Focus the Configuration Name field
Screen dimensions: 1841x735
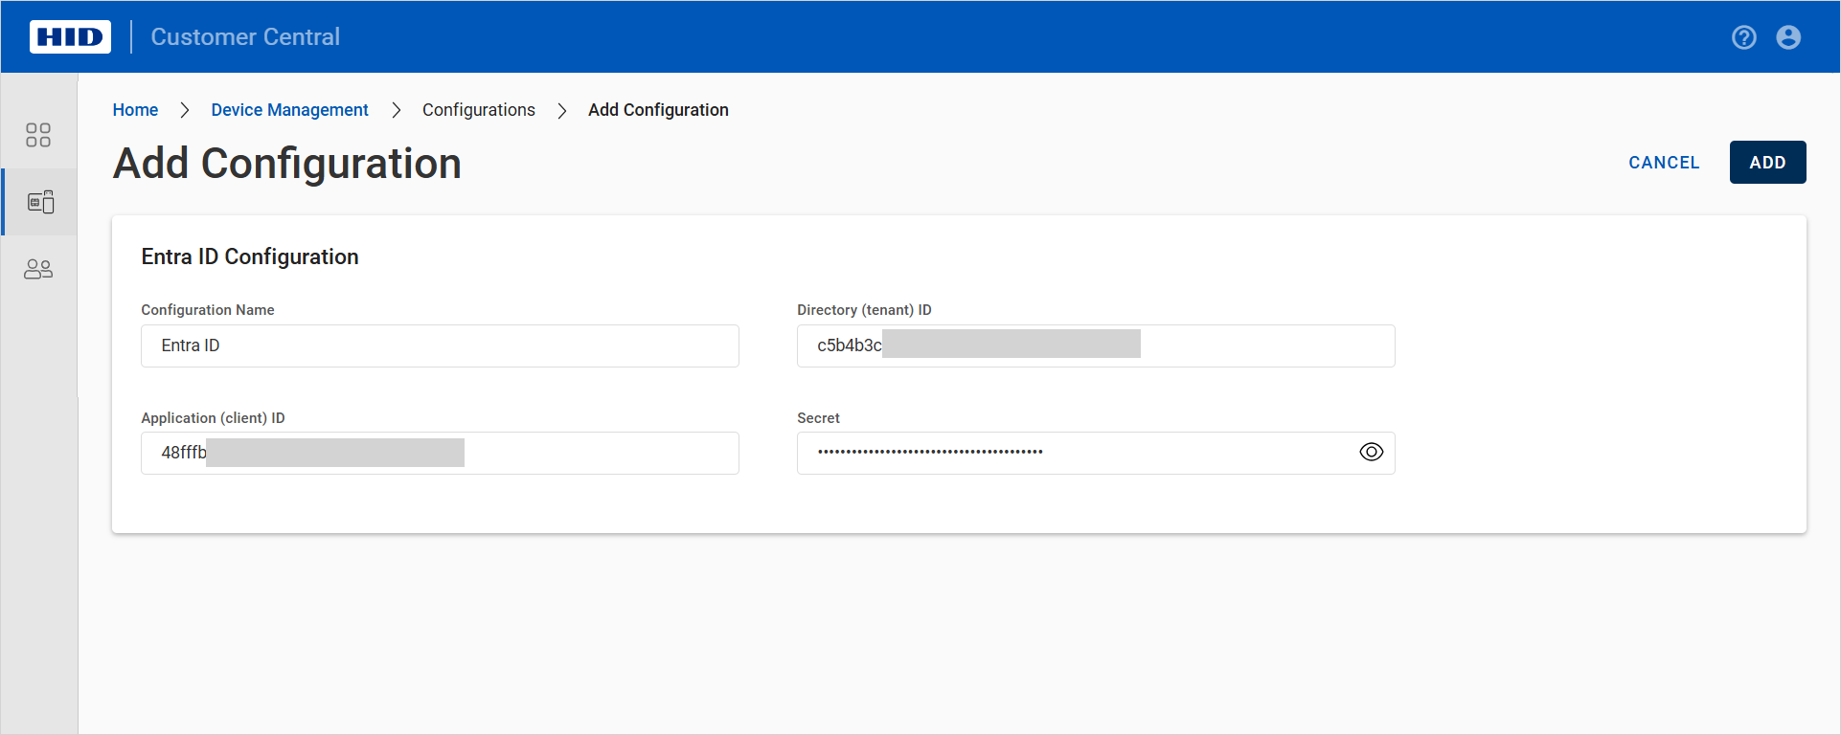440,345
